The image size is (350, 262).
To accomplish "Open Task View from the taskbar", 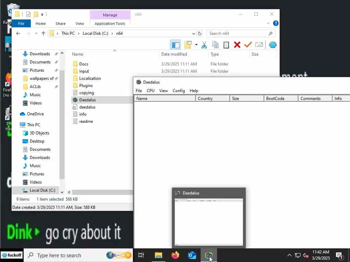I will point(141,255).
